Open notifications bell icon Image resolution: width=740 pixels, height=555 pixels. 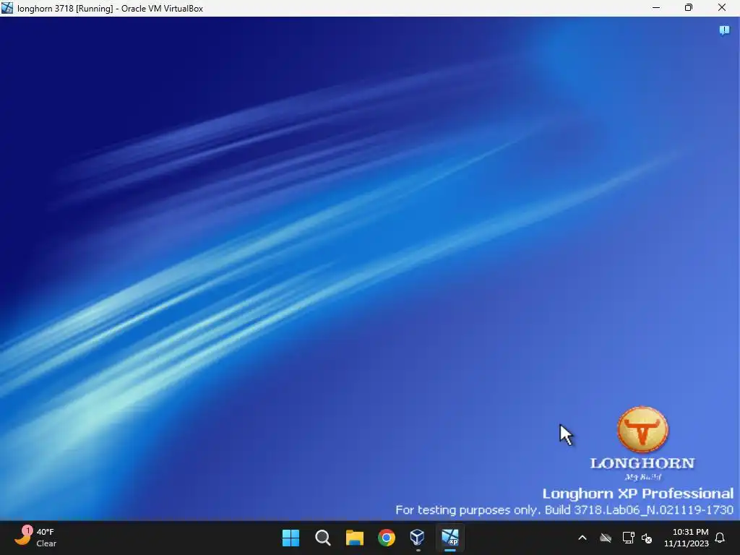pyautogui.click(x=720, y=538)
